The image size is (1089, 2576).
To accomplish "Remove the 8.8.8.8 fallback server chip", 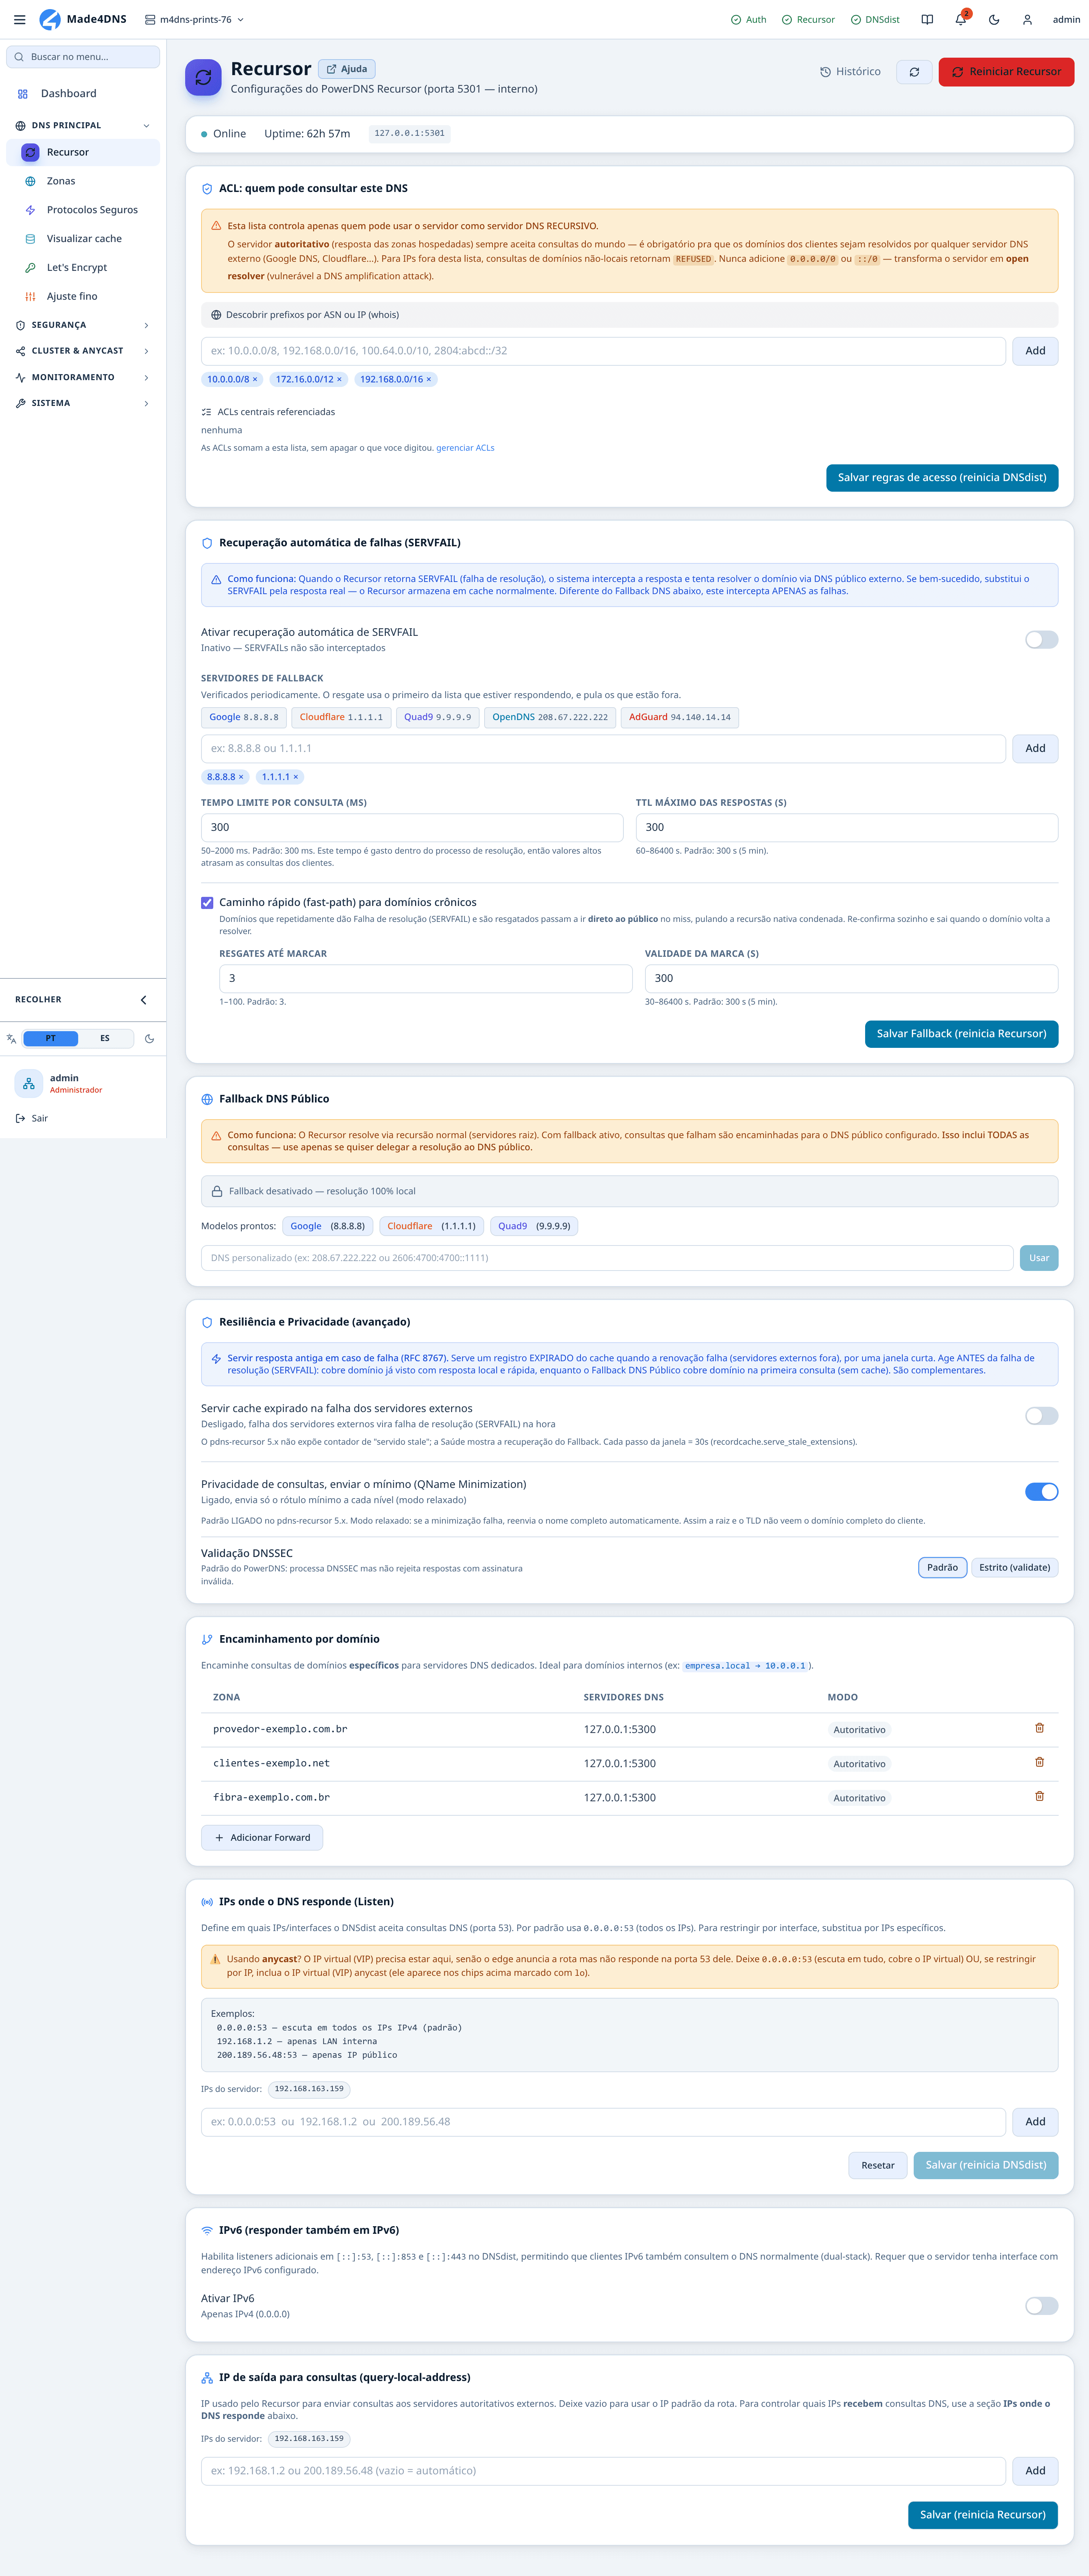I will click(241, 777).
